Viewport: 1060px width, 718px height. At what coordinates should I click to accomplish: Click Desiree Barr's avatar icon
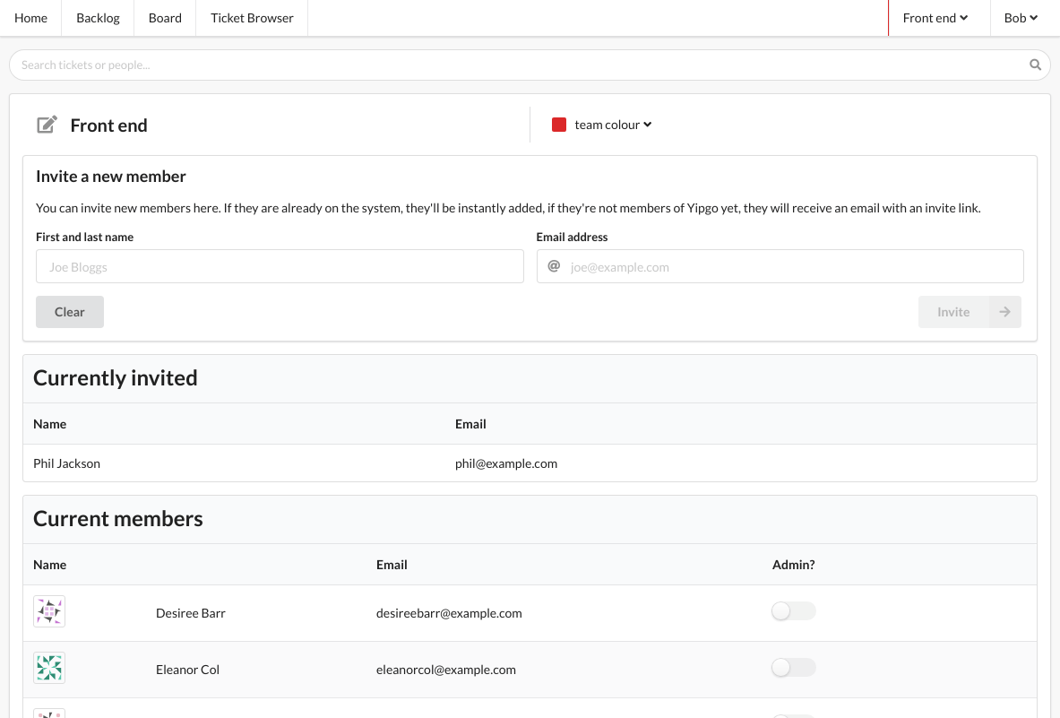[x=49, y=612]
